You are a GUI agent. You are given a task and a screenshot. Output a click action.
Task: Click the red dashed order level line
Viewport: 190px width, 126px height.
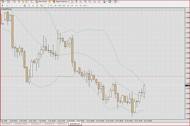[93, 76]
